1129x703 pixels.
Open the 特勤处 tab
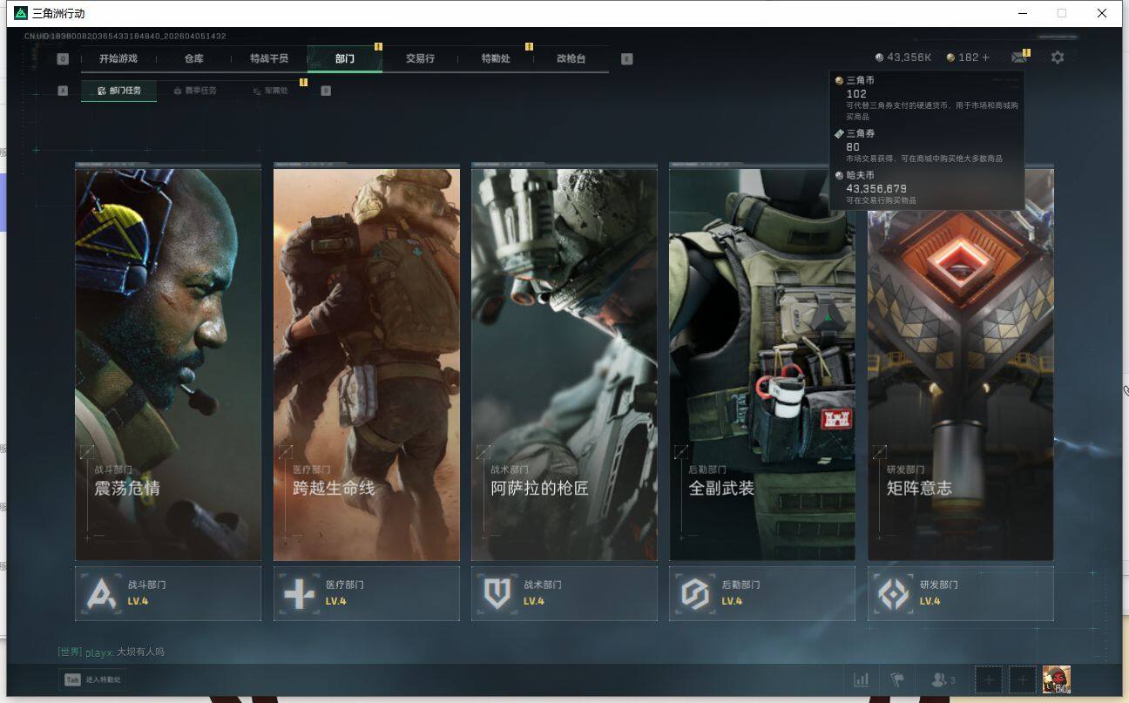(x=496, y=58)
